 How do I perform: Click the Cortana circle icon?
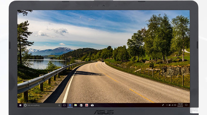pos(25,105)
